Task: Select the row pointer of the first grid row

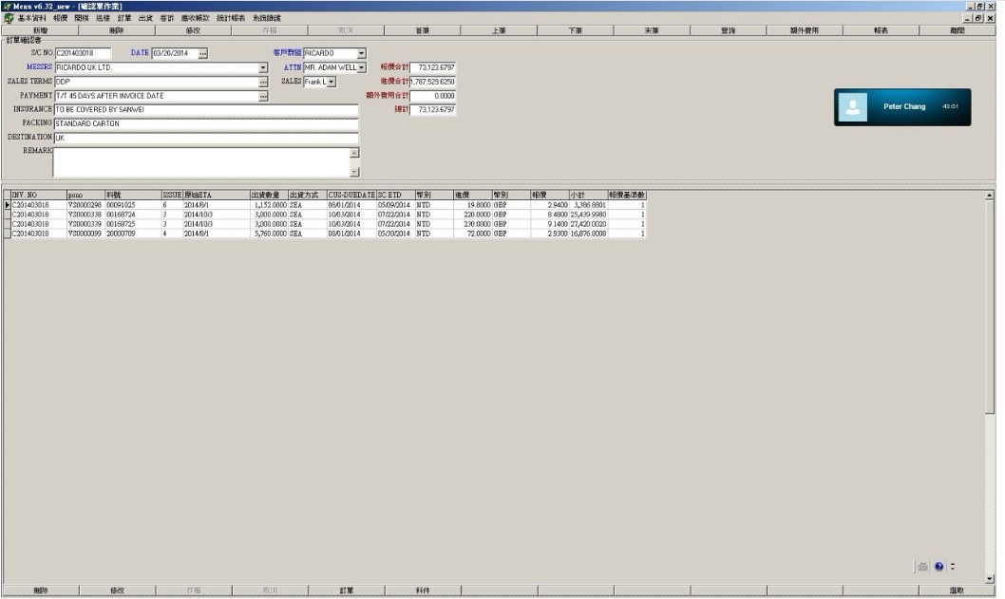Action: (7, 205)
